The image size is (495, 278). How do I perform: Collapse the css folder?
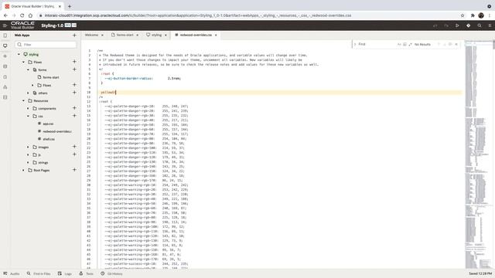pos(28,116)
